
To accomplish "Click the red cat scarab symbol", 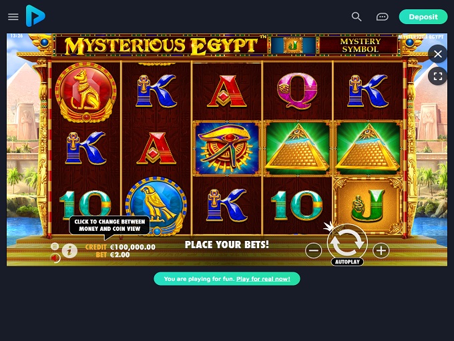I will tap(85, 92).
